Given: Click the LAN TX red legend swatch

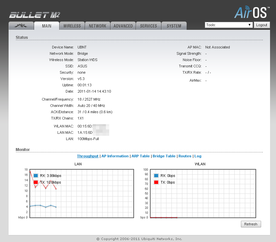Looking at the screenshot, I should pos(36,182).
